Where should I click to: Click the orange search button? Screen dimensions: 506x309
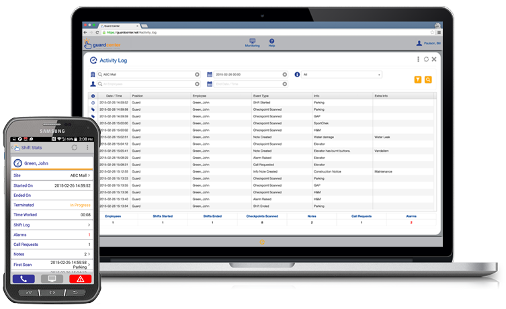[428, 80]
